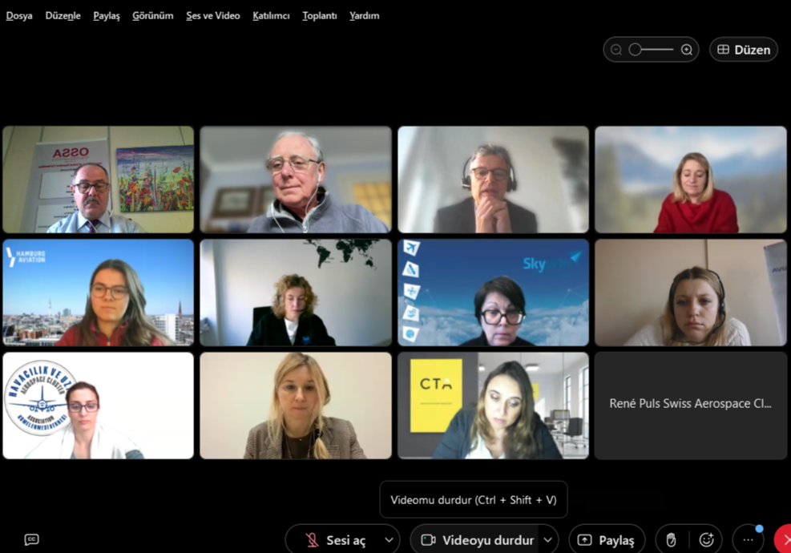Select the Hamburg Aviation participant video

coord(99,293)
